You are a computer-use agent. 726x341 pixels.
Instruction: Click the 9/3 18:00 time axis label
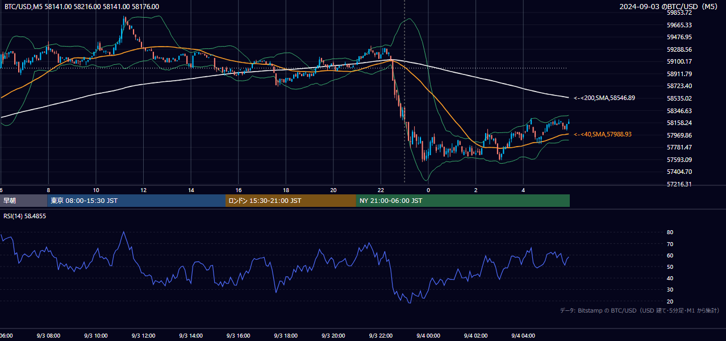click(x=286, y=336)
